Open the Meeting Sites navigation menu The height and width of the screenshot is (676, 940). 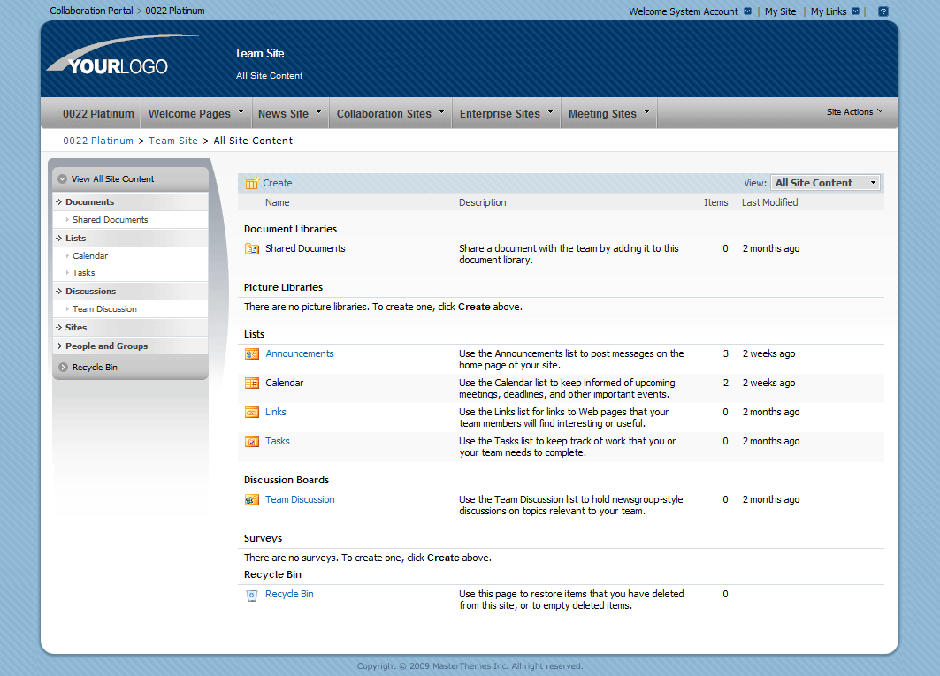(608, 114)
